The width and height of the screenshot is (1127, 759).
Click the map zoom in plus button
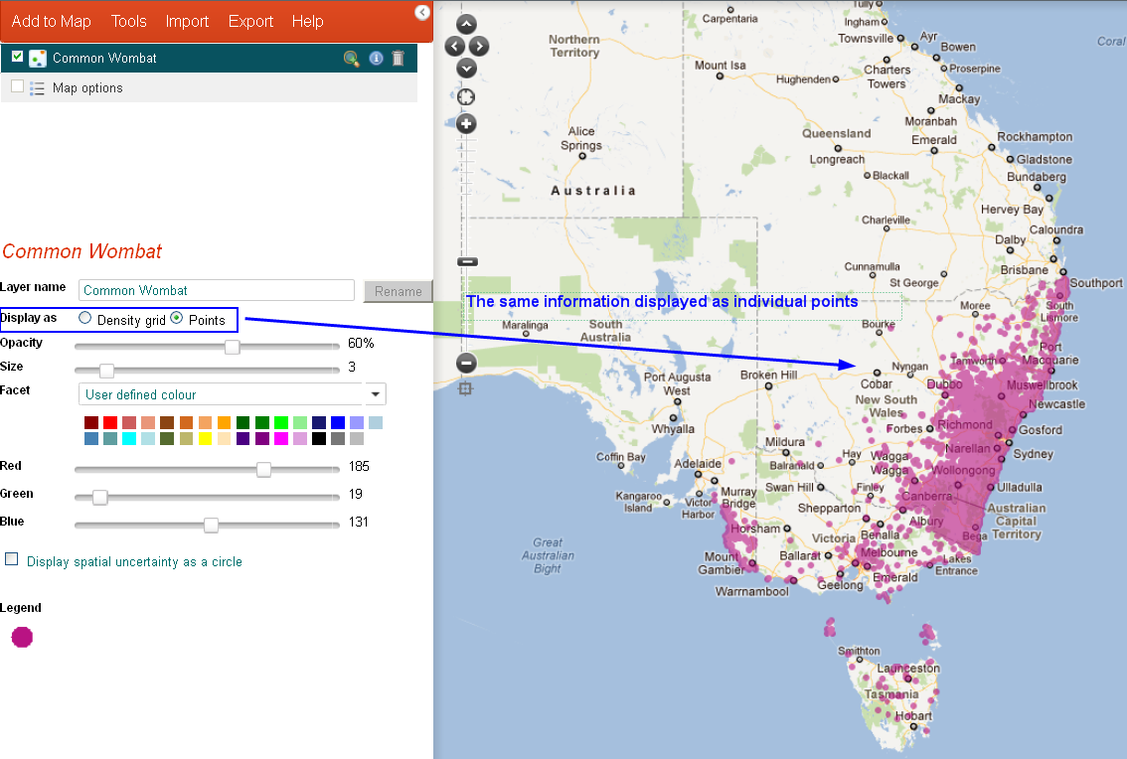point(466,124)
